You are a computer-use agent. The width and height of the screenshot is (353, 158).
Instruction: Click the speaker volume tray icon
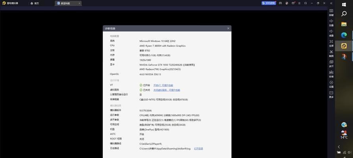tap(349, 152)
